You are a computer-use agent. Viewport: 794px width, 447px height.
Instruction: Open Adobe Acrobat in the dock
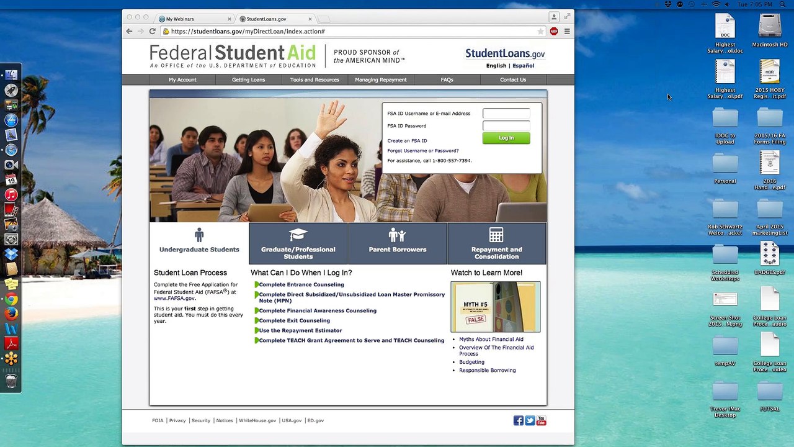click(x=11, y=343)
